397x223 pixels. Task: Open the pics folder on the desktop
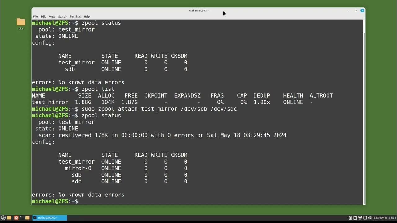(x=21, y=24)
